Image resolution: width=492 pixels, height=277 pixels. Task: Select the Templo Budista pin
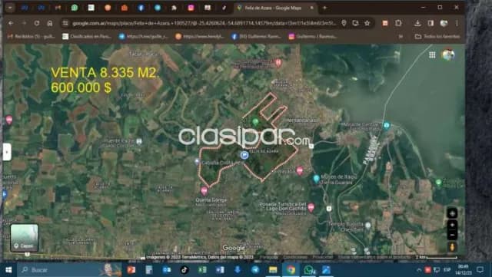click(368, 226)
